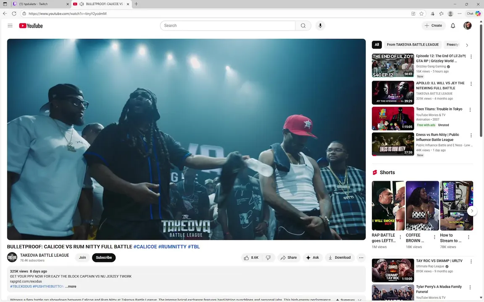484x302 pixels.
Task: Select the Freestyle filter chip
Action: pyautogui.click(x=453, y=45)
